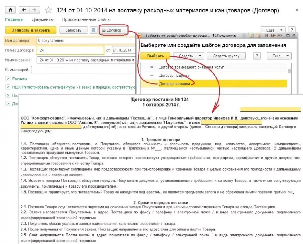Viewport: 303px width, 244px height.
Task: Click the text ООО "Альянс К"
Action: tap(83, 122)
